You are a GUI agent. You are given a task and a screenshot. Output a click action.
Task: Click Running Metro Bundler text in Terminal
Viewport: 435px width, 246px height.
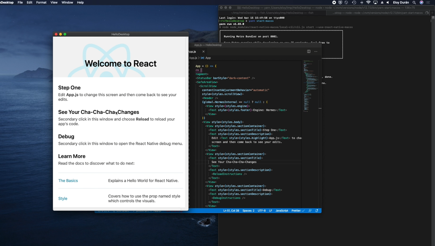click(251, 37)
